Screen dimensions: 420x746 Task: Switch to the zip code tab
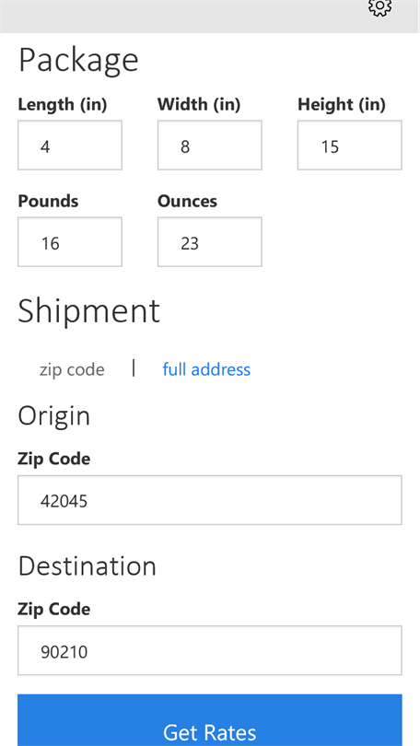(x=72, y=369)
